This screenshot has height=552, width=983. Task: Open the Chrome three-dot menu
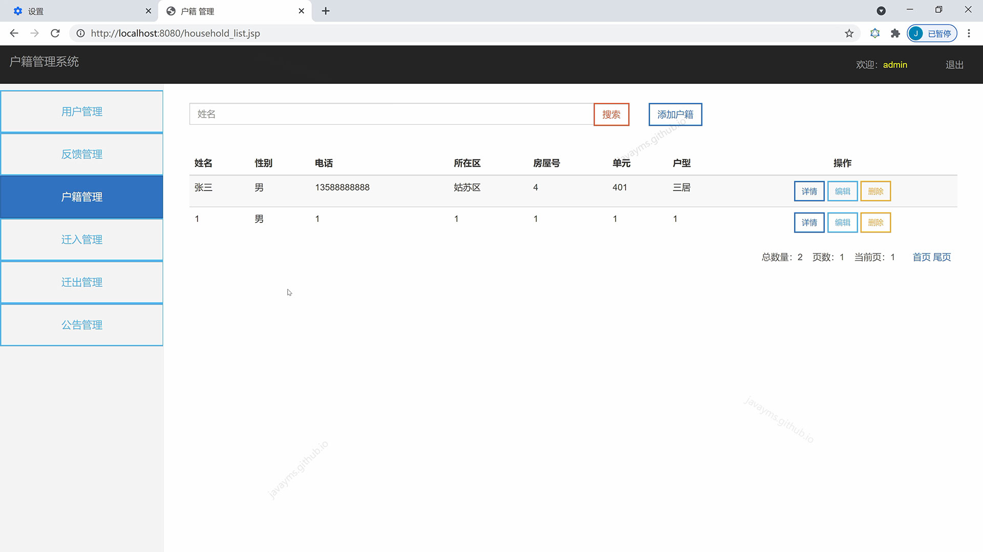(x=969, y=33)
